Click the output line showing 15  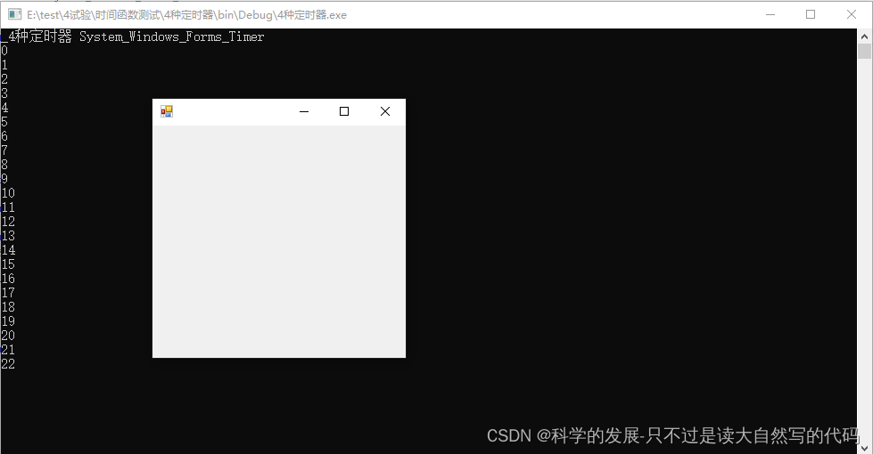(8, 264)
